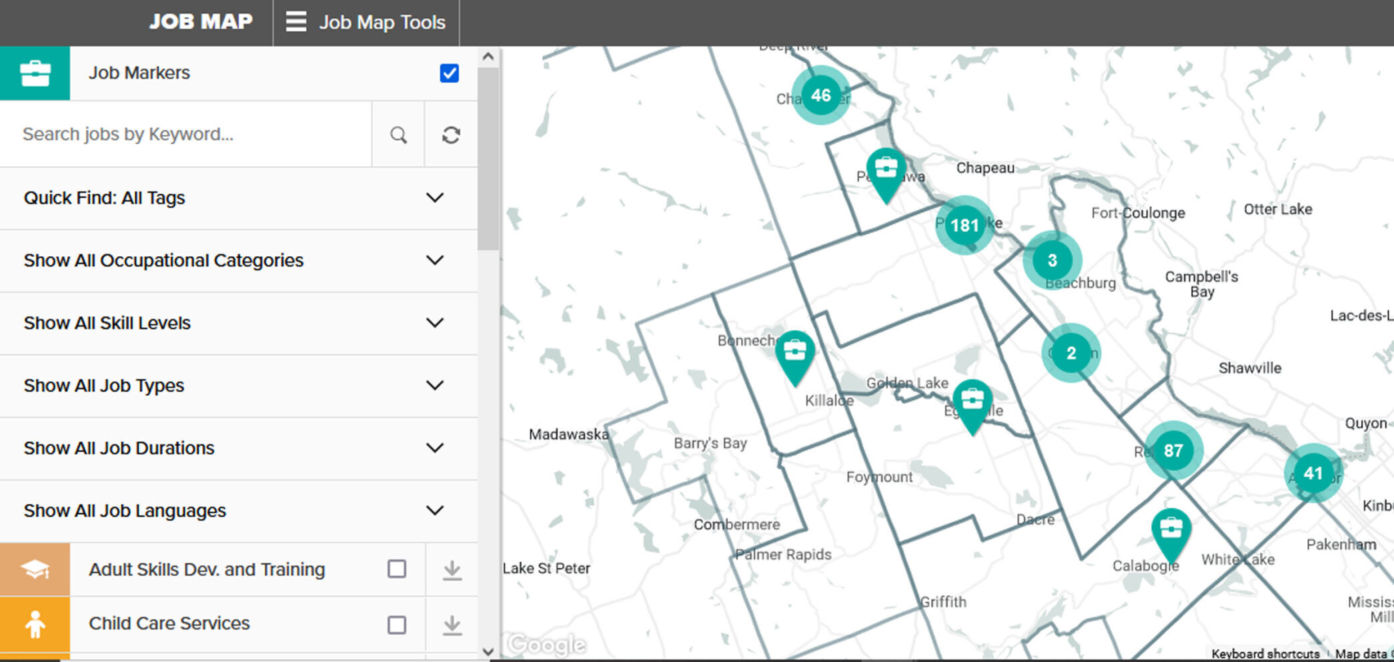Screen dimensions: 1394x662
Task: Click the Pakenham map label
Action: 1341,545
